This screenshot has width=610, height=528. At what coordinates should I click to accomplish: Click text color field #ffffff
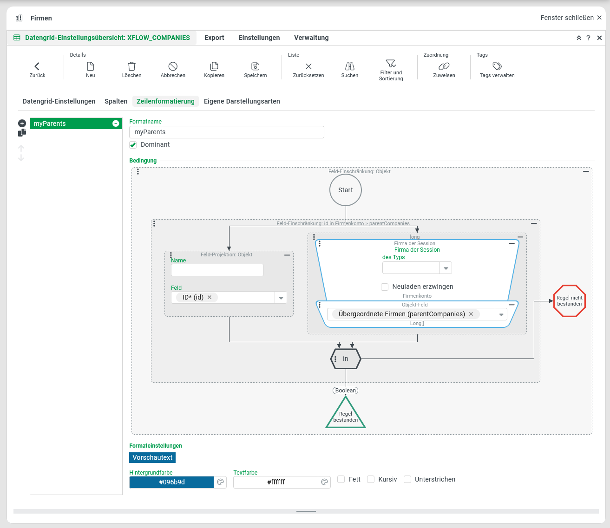(x=276, y=482)
